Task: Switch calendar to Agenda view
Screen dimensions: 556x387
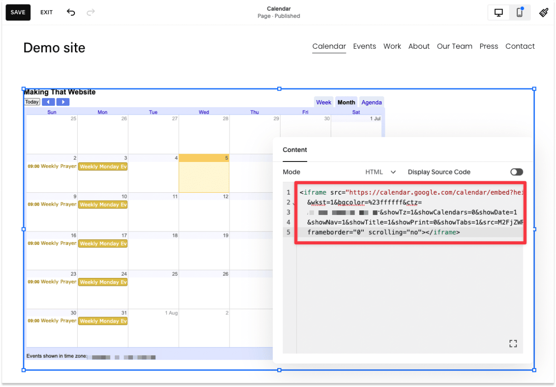Action: click(x=371, y=102)
